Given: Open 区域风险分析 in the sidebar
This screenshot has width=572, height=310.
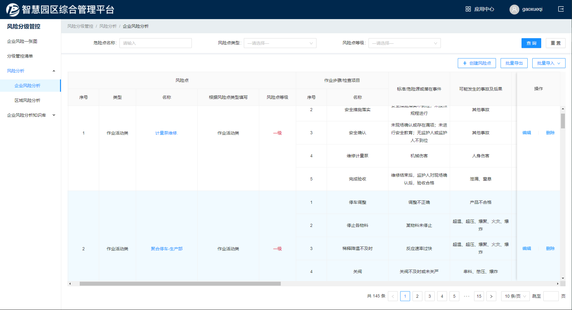Looking at the screenshot, I should coord(27,100).
